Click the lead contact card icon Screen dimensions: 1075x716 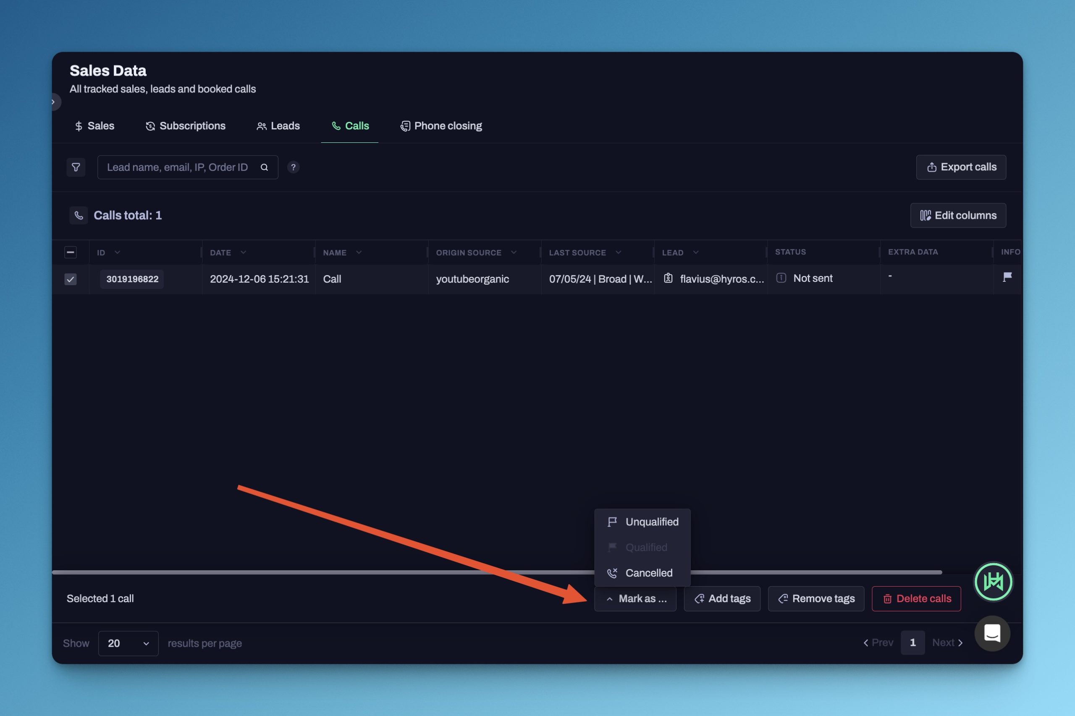[668, 278]
